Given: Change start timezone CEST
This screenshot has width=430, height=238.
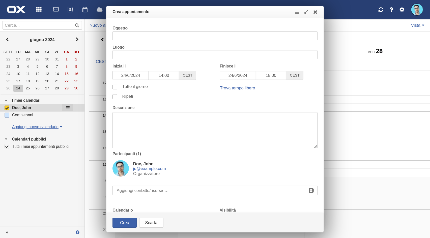Looking at the screenshot, I should (187, 75).
